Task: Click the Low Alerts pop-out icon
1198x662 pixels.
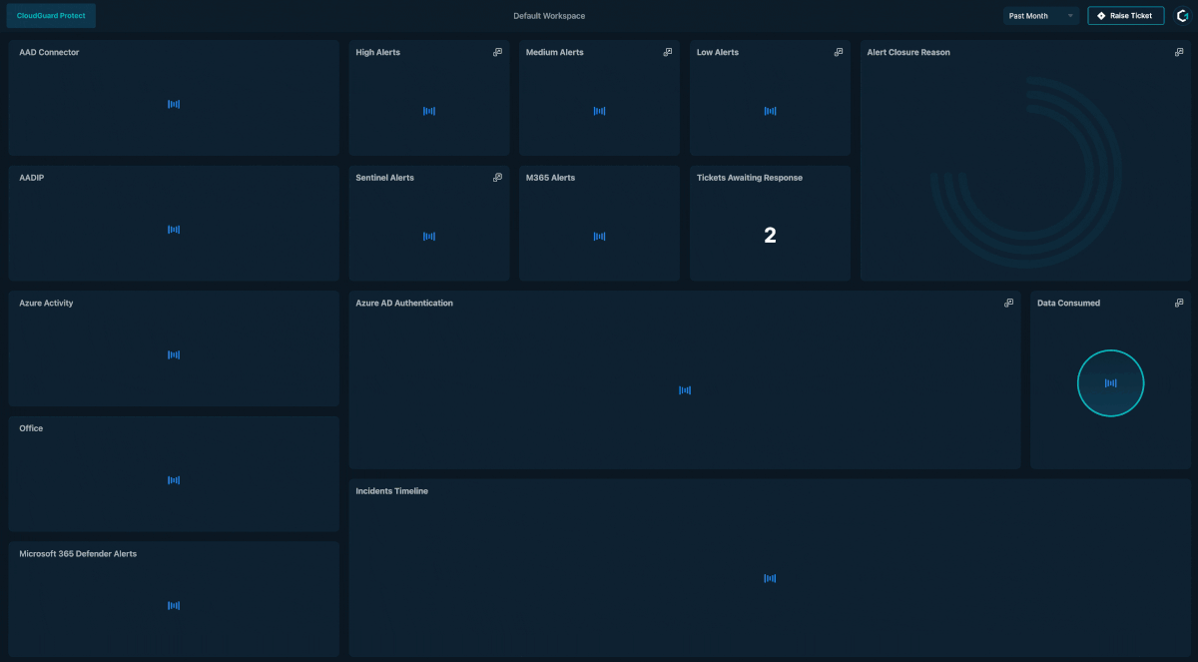Action: pyautogui.click(x=839, y=52)
